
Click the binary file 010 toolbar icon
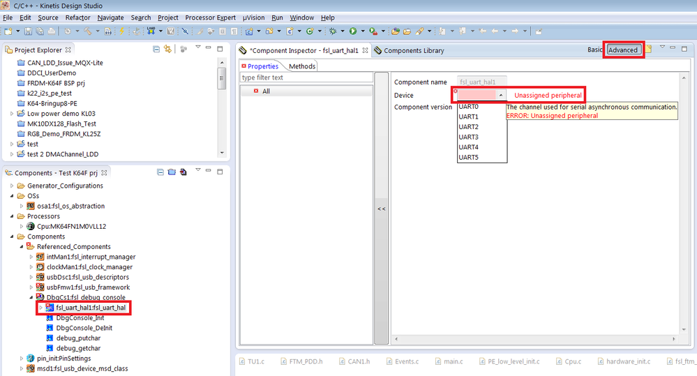pyautogui.click(x=108, y=31)
